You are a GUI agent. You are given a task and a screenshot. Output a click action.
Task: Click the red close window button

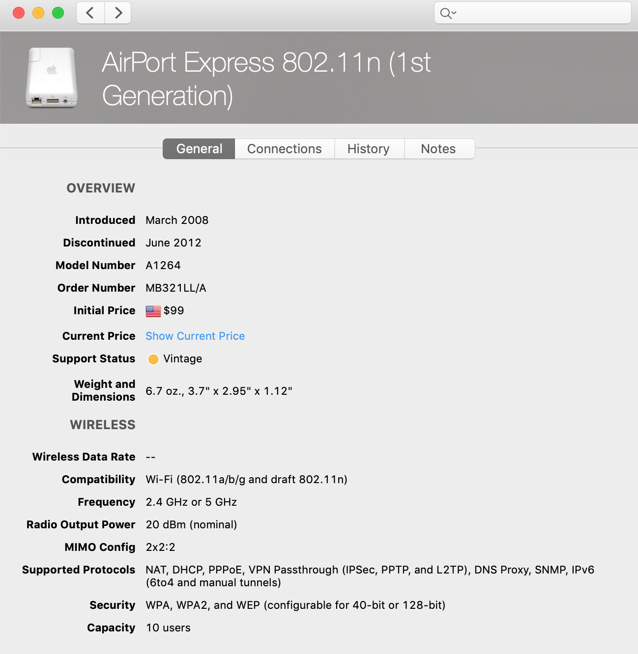coord(19,13)
